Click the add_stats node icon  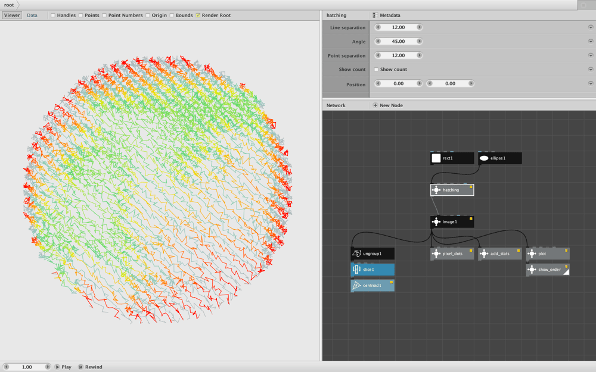pos(483,254)
